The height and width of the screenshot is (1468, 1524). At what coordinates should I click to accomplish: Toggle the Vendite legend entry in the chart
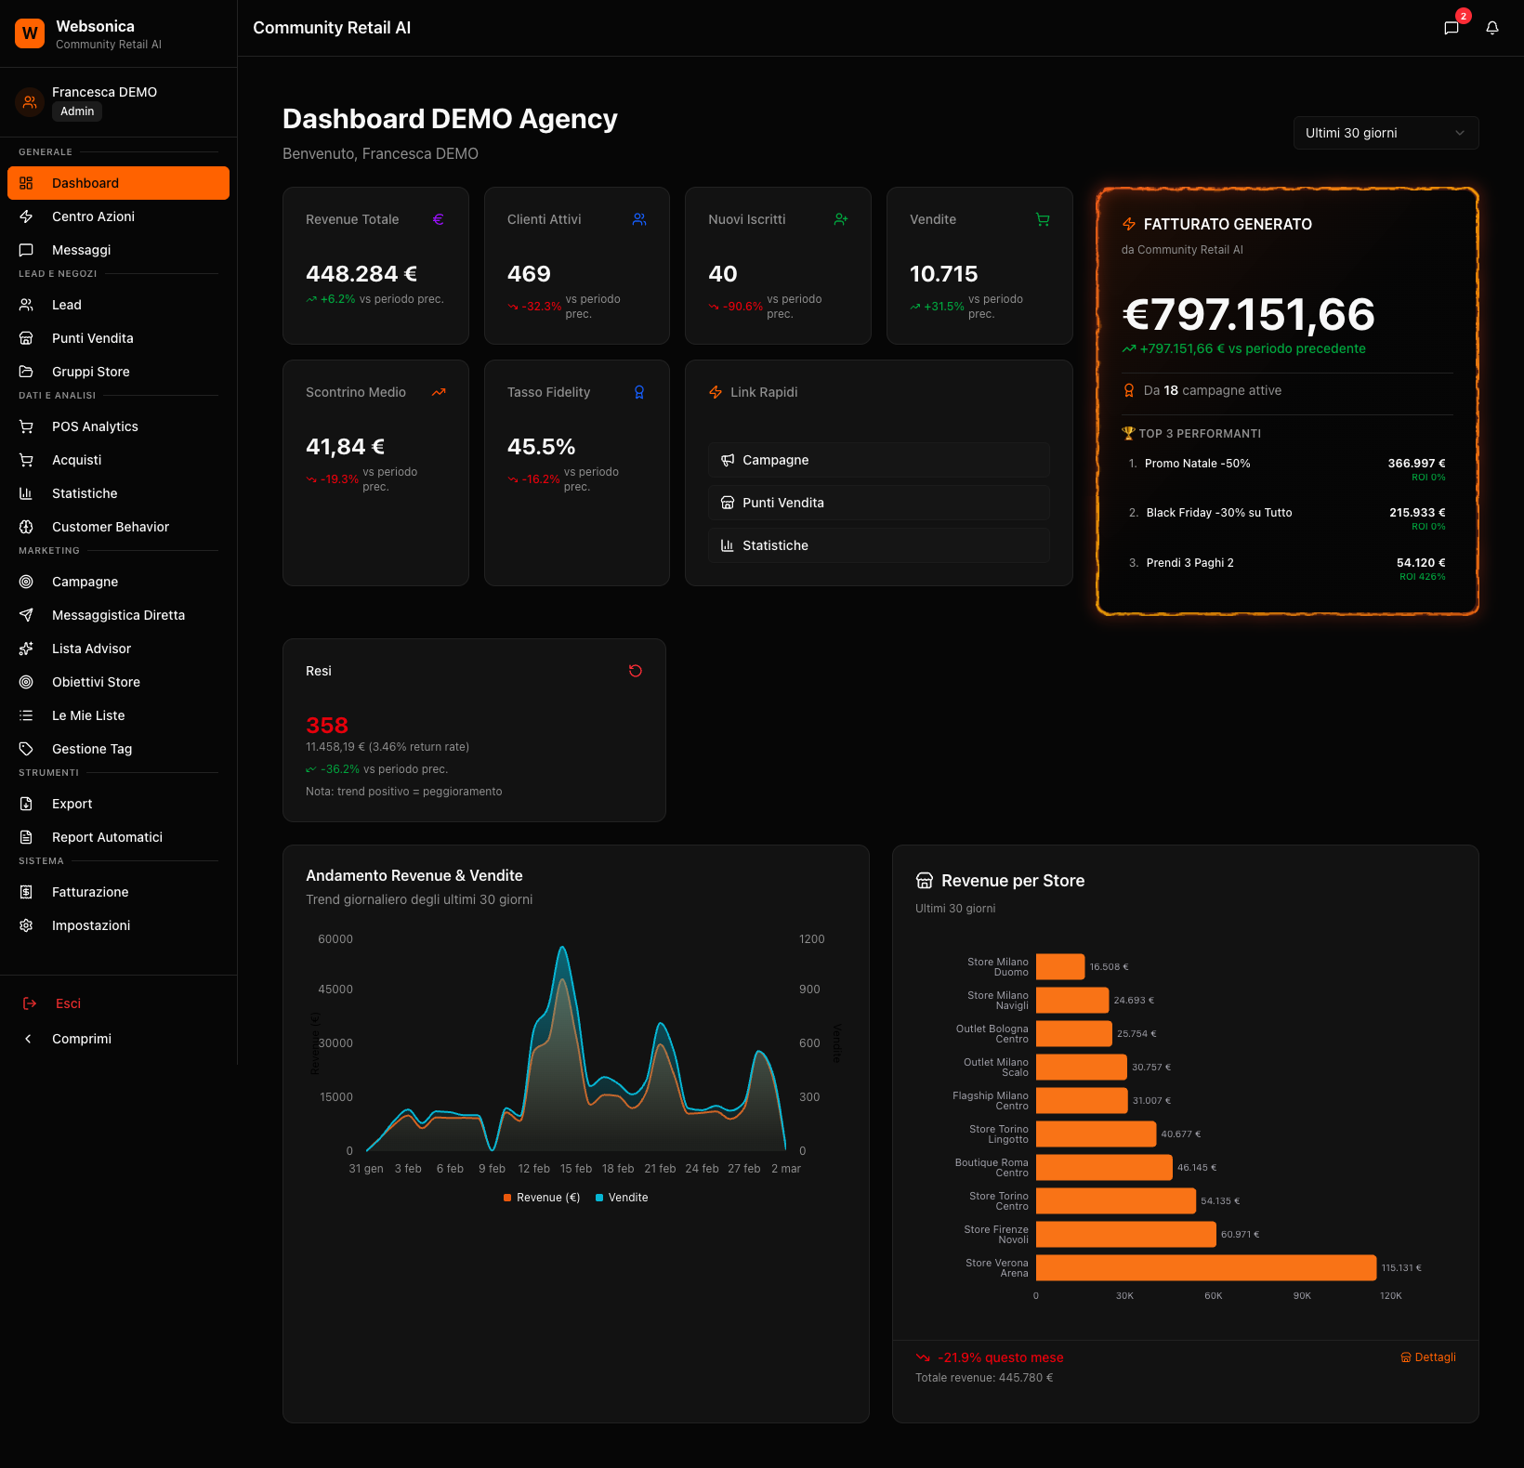(x=622, y=1198)
